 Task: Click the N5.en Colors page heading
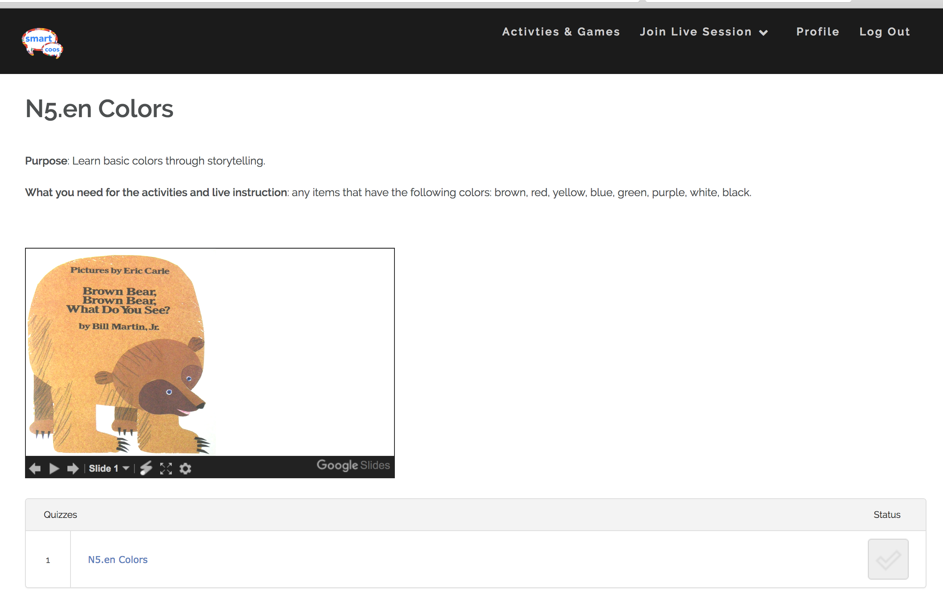[x=99, y=109]
